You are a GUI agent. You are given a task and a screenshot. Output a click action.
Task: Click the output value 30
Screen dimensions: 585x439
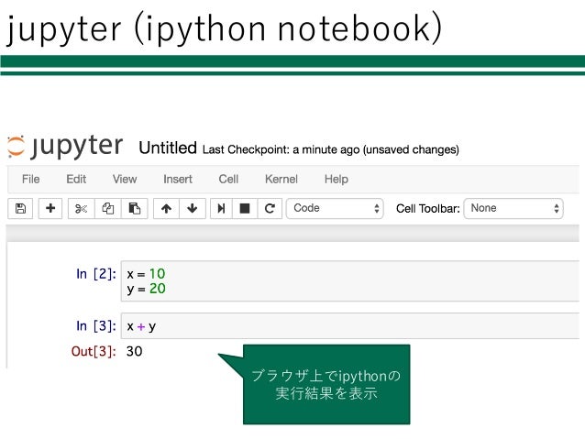[x=134, y=351]
